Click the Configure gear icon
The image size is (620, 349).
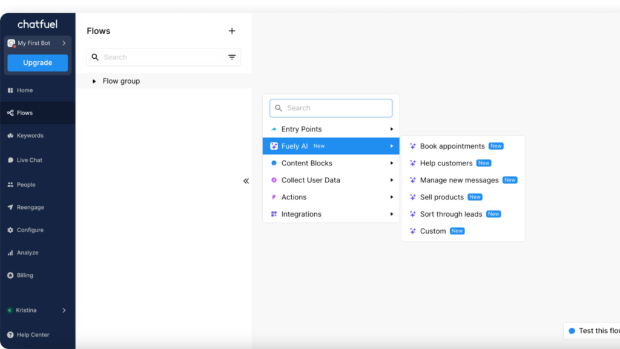coord(10,230)
